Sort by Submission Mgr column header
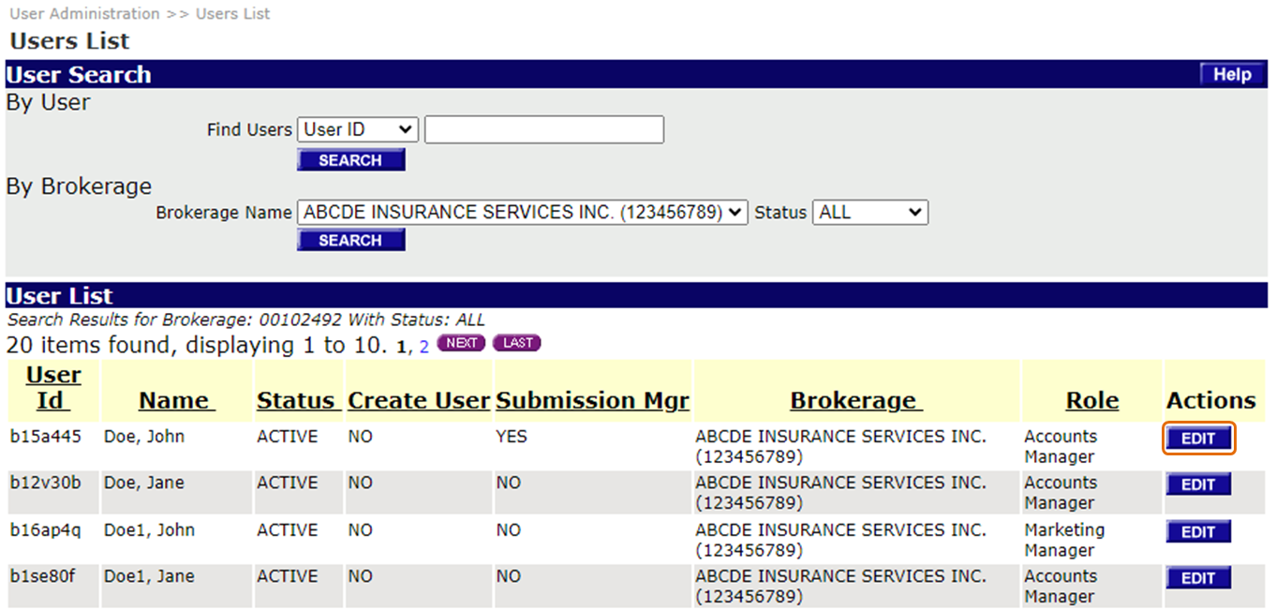The width and height of the screenshot is (1276, 610). coord(592,401)
